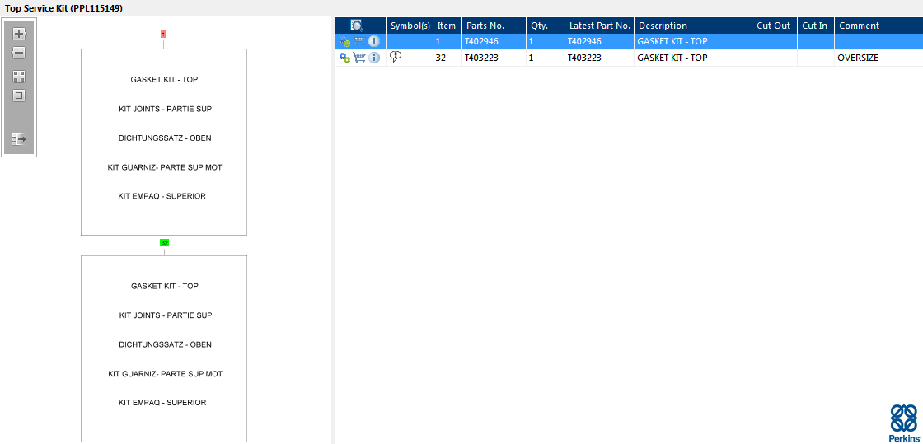Image resolution: width=923 pixels, height=444 pixels.
Task: Open gears assembly icon for item 1 row
Action: tap(345, 42)
